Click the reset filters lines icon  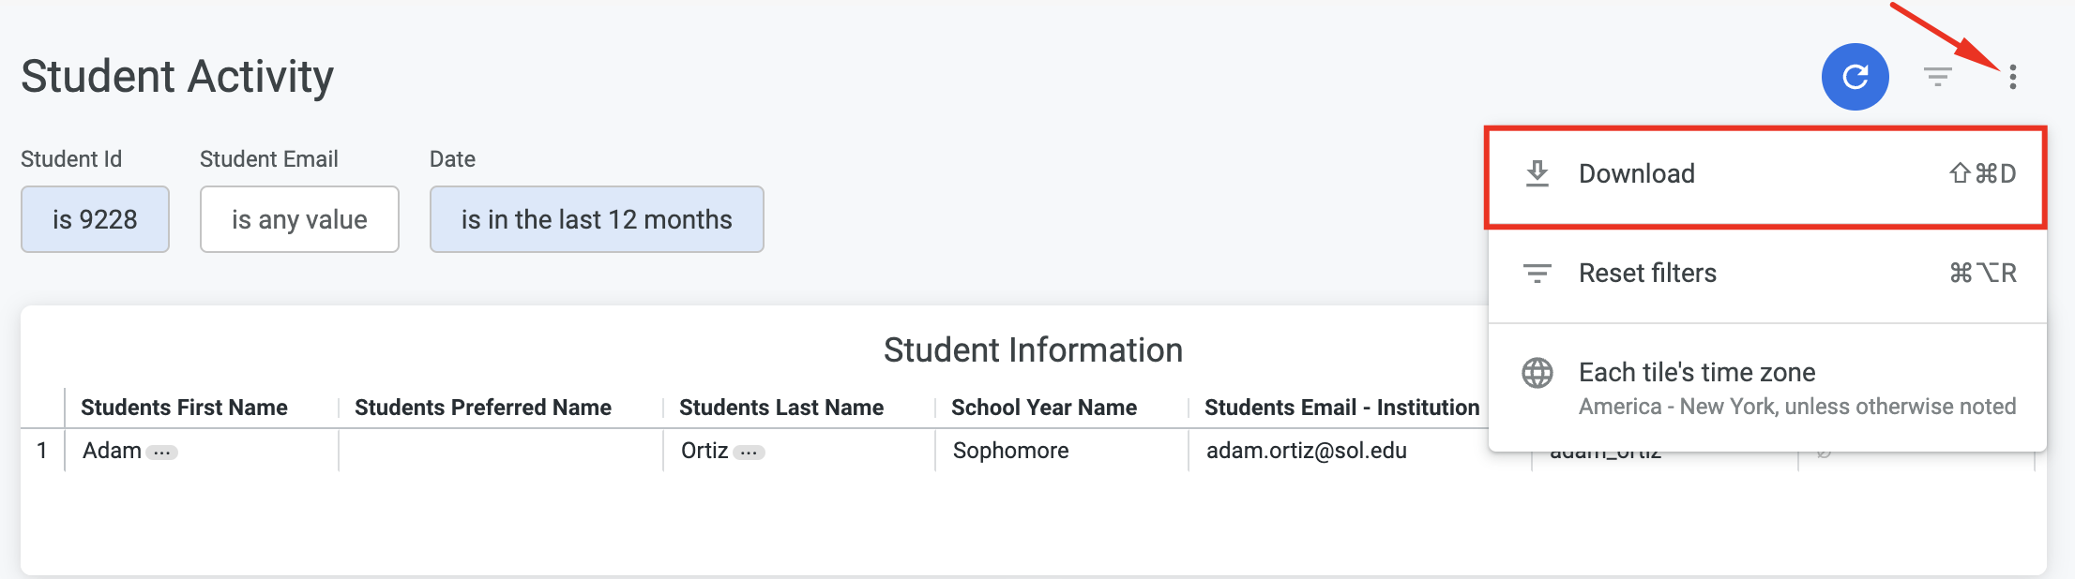point(1537,274)
